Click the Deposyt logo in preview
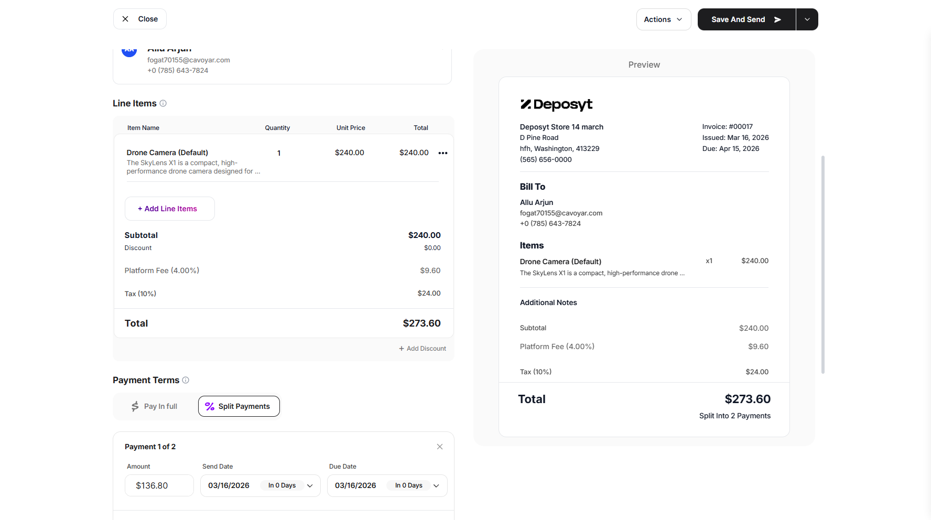This screenshot has width=931, height=520. tap(556, 104)
